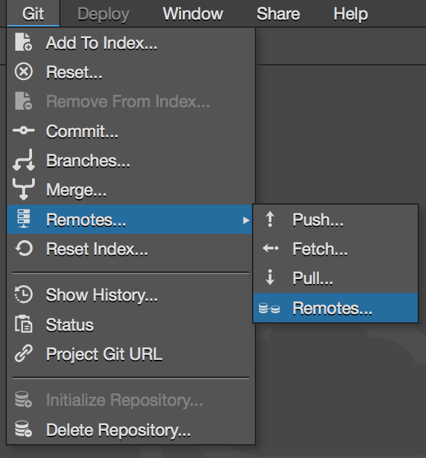Click the Fetch left-arrow icon
This screenshot has height=458, width=426.
(x=270, y=249)
